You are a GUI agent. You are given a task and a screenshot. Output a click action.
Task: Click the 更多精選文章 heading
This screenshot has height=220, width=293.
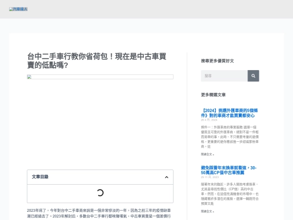click(x=213, y=95)
